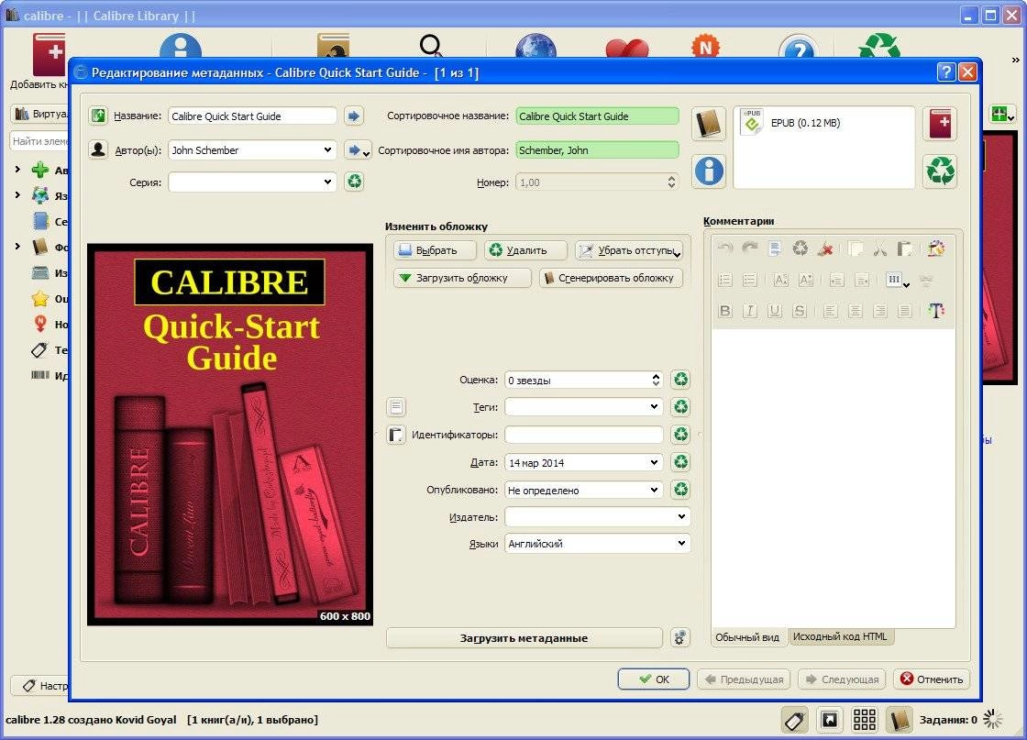Toggle underline in comments editor
The width and height of the screenshot is (1027, 740).
point(775,311)
